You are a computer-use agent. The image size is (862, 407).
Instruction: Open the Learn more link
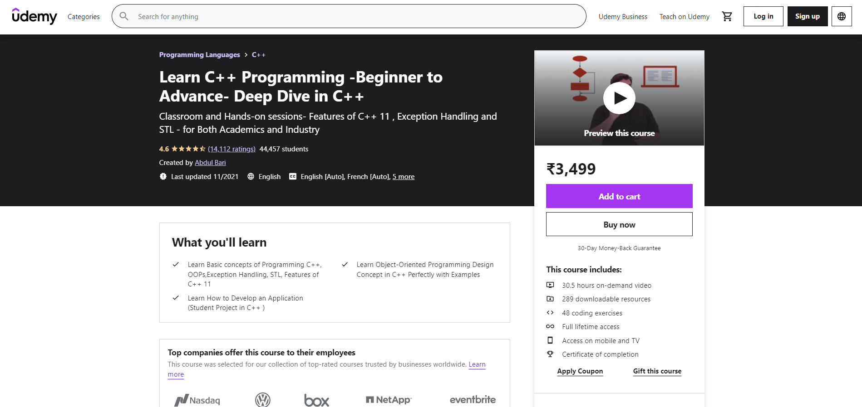tap(477, 364)
